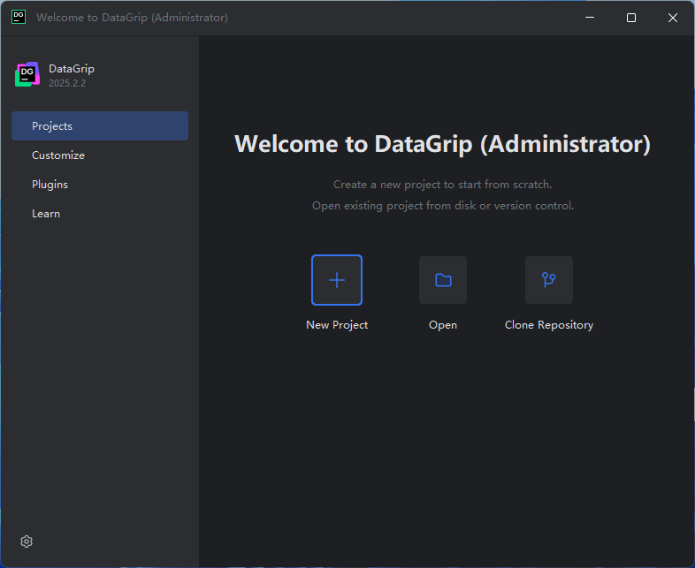Click the New Project label

[x=337, y=325]
